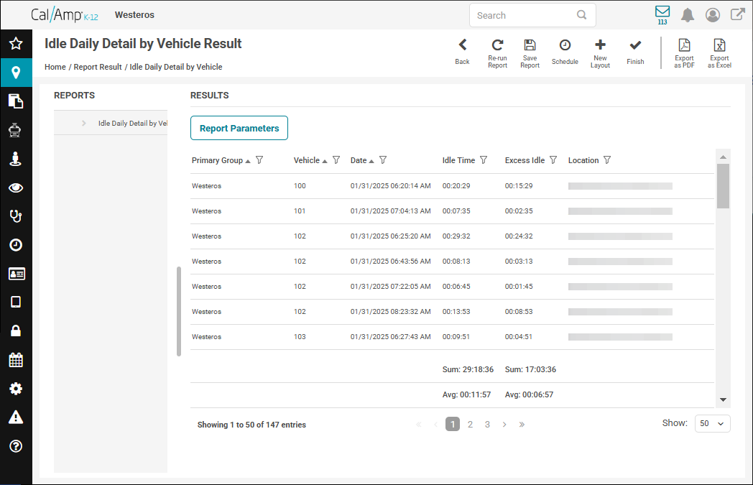The width and height of the screenshot is (753, 485).
Task: Filter the Vehicle column
Action: 336,160
